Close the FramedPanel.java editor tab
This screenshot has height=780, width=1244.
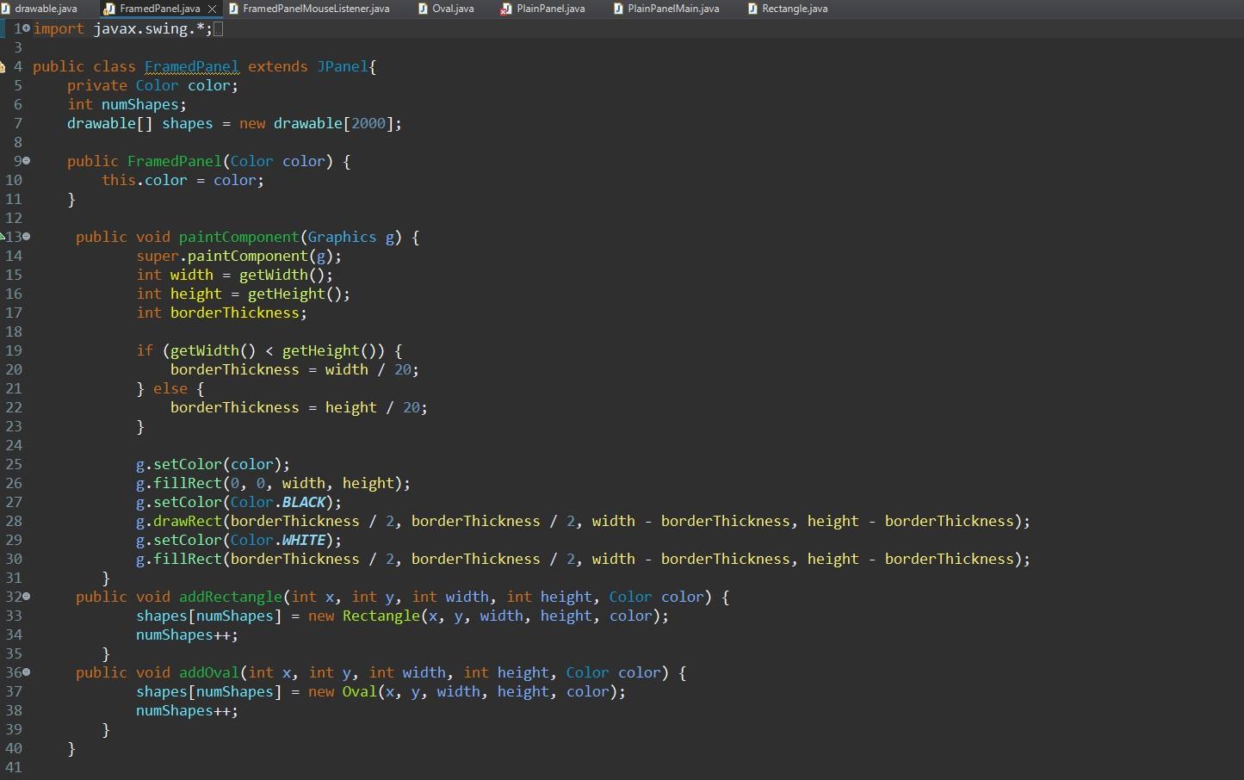pyautogui.click(x=212, y=9)
